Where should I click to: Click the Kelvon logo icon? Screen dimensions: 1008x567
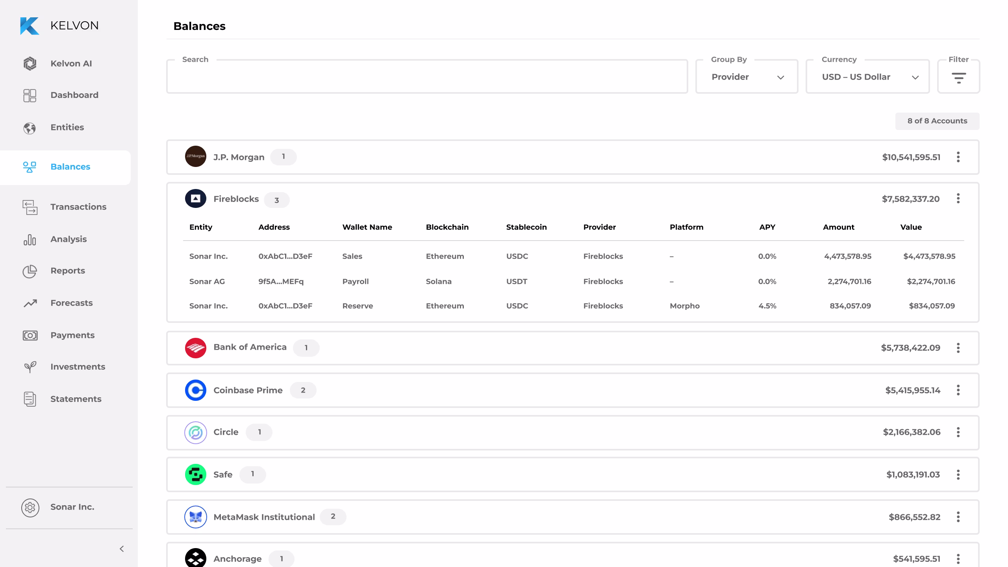point(30,26)
